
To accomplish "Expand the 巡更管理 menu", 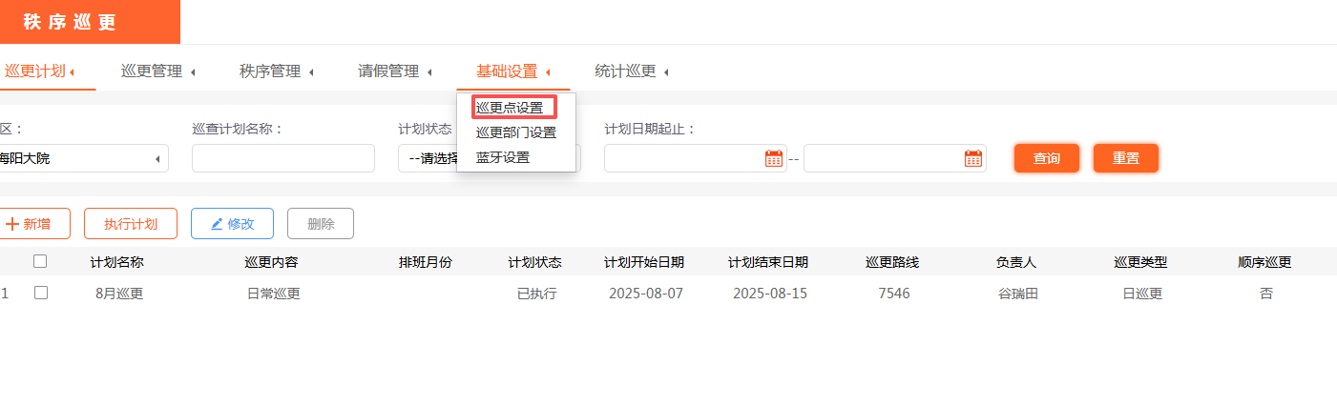I will (157, 71).
